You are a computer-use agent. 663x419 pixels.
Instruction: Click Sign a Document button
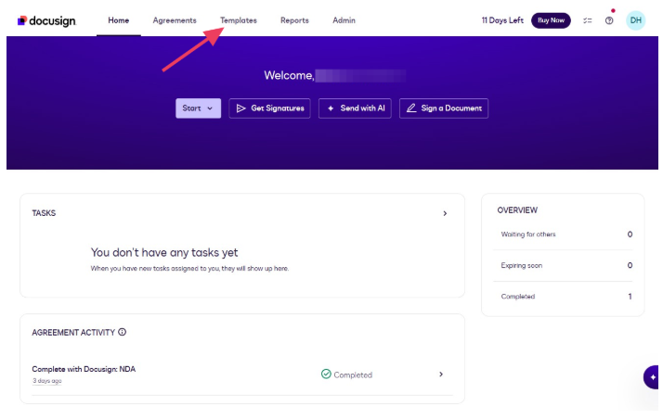point(444,108)
